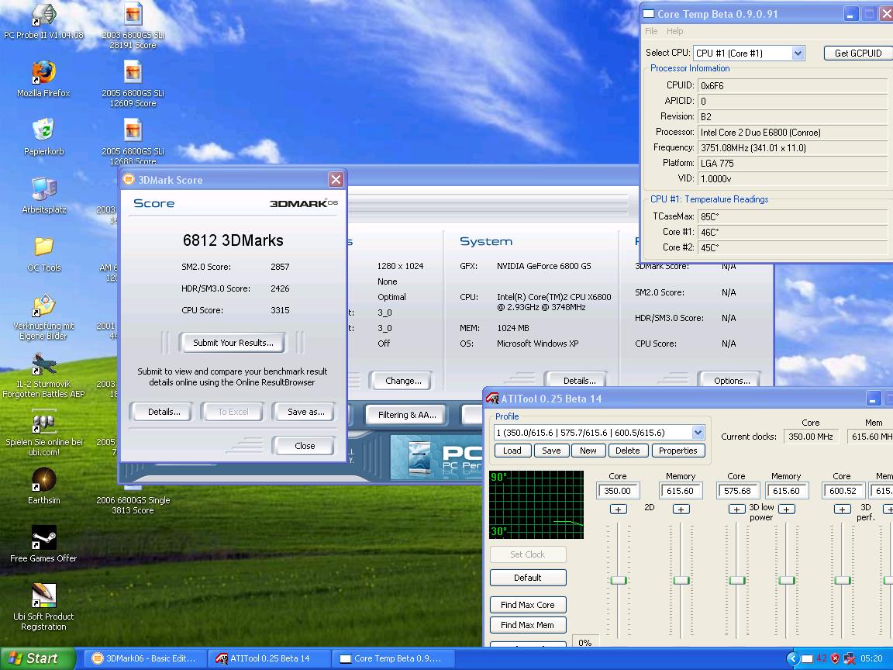Open the Arbeitsplatz desktop icon
The width and height of the screenshot is (893, 670).
(x=43, y=195)
